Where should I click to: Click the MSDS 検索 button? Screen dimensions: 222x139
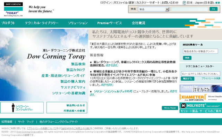187,58
